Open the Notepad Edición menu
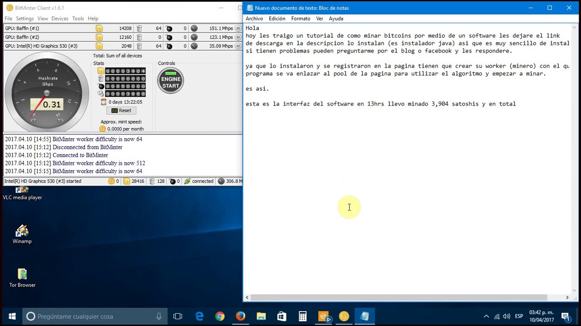The height and width of the screenshot is (326, 581). (x=277, y=19)
